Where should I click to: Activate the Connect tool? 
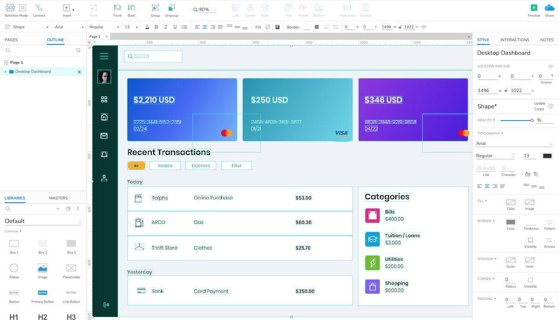click(x=39, y=8)
